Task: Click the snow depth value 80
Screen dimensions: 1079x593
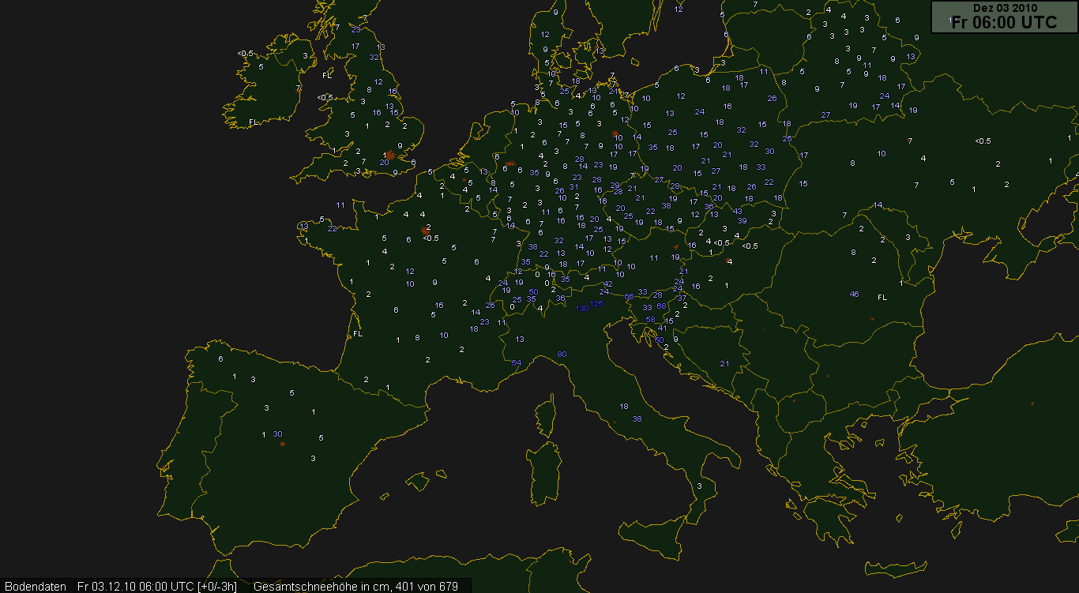Action: [x=562, y=354]
